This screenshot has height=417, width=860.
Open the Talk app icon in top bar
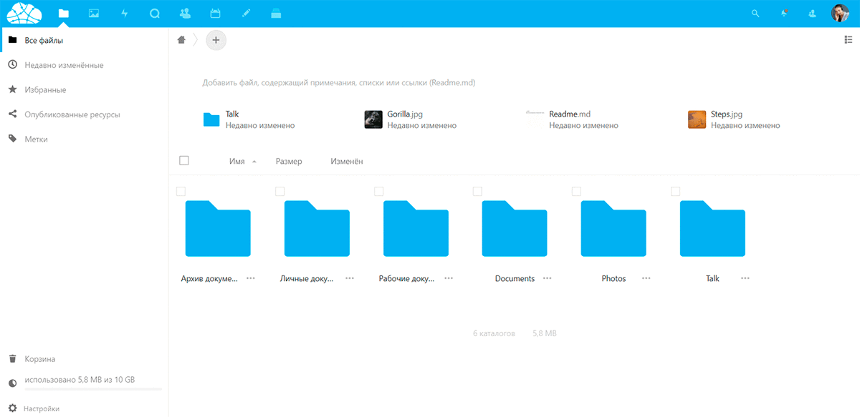[155, 13]
